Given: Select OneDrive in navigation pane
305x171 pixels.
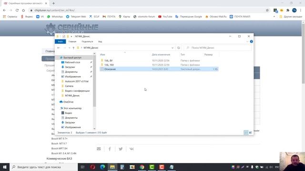Looking at the screenshot, I should click(68, 102).
